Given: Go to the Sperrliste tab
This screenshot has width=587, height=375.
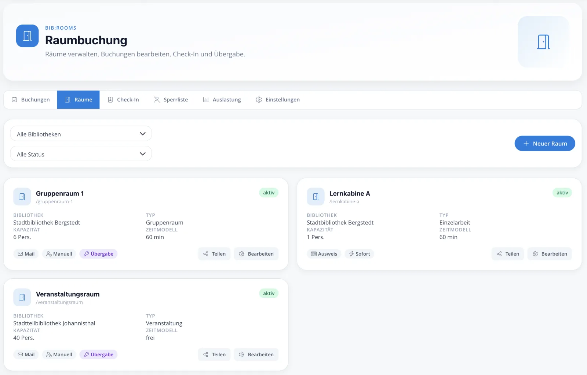Looking at the screenshot, I should (171, 100).
